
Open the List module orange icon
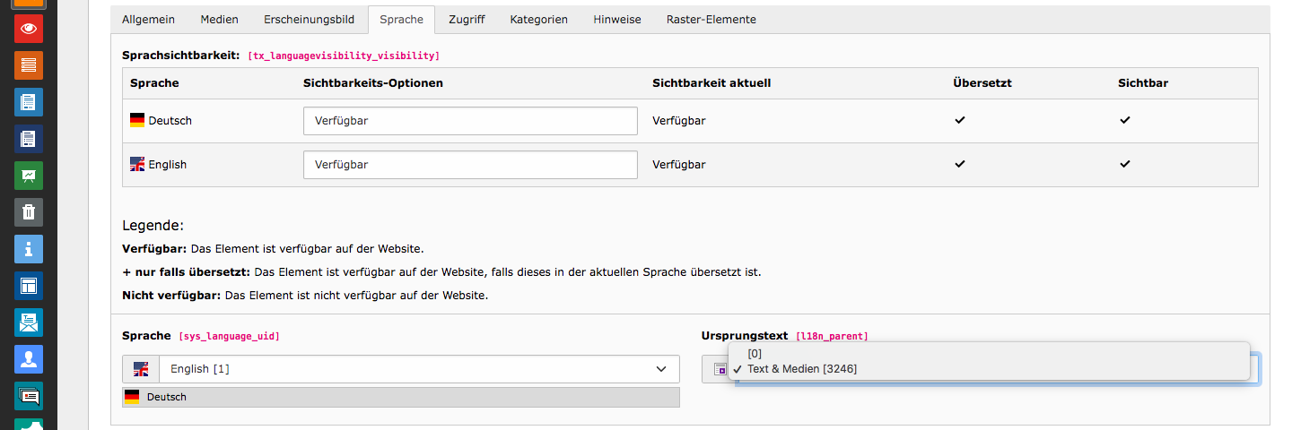(x=29, y=65)
